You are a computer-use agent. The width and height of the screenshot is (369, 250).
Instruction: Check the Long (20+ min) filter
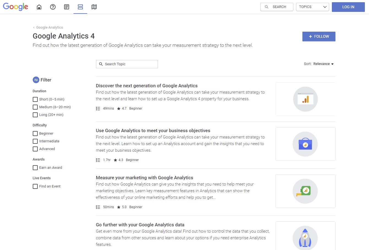pyautogui.click(x=35, y=115)
